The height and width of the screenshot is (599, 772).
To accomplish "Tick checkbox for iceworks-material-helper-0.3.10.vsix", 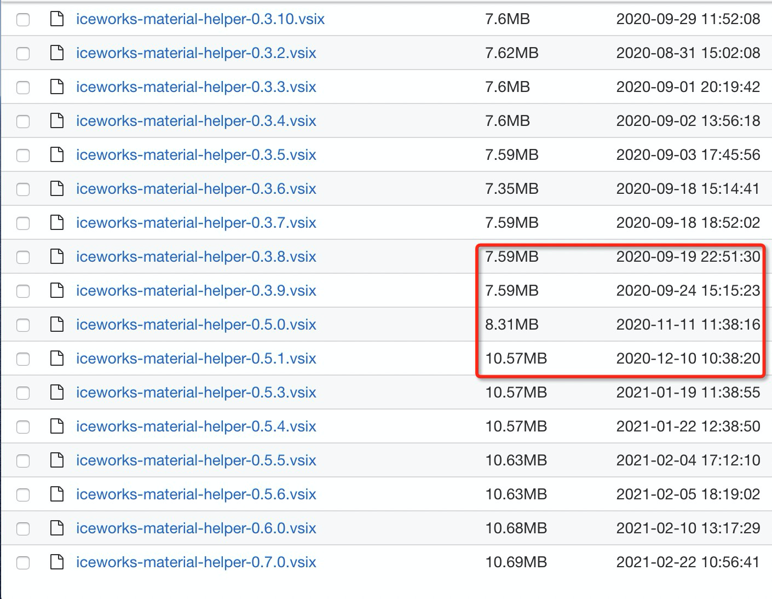I will tap(23, 20).
